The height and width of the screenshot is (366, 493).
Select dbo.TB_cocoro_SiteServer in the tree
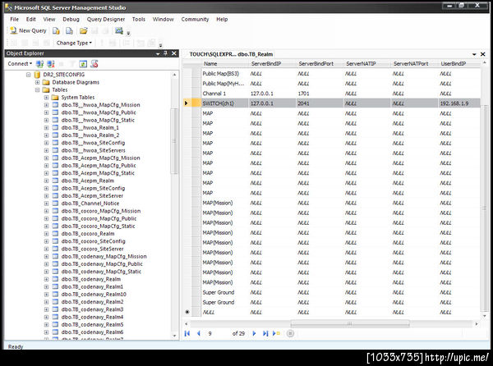click(x=93, y=249)
